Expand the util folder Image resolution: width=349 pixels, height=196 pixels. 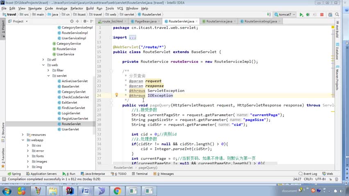[x=43, y=60]
